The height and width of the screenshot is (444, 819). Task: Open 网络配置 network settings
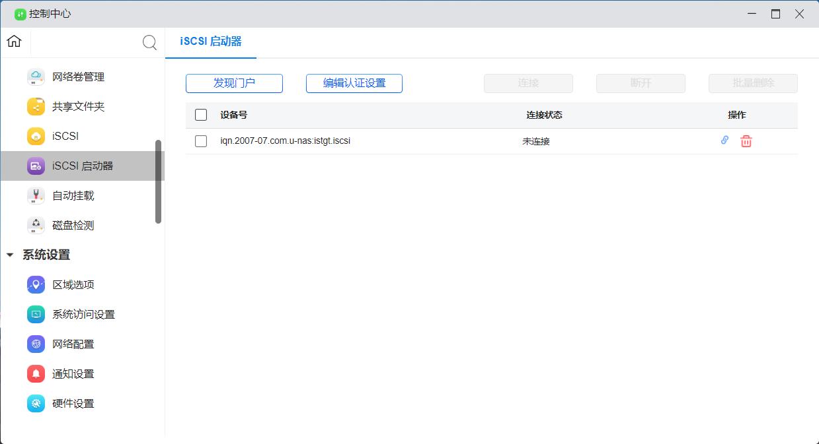pyautogui.click(x=75, y=344)
